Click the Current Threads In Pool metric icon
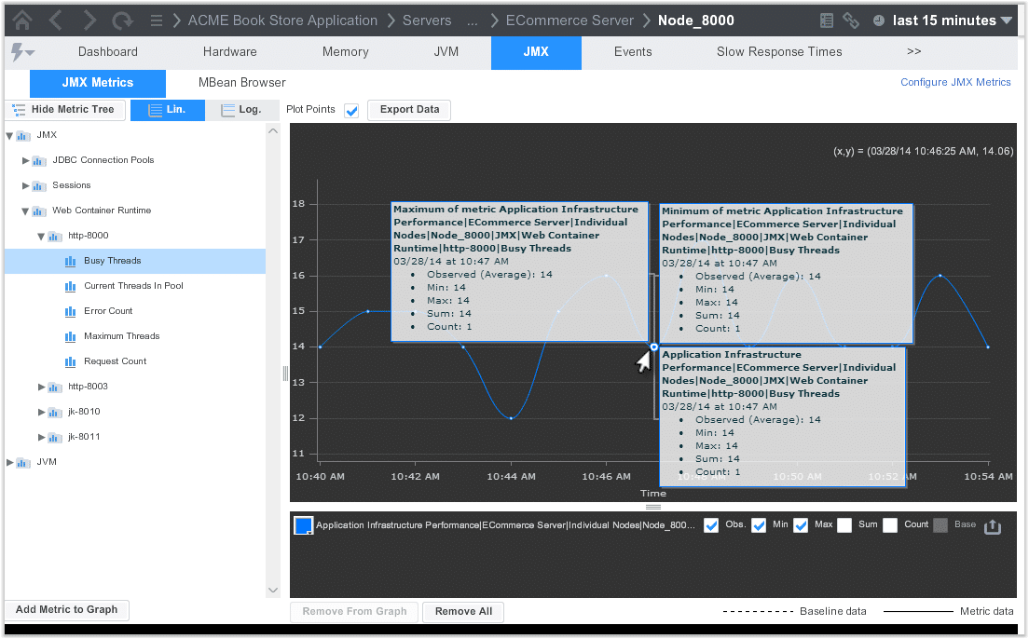Image resolution: width=1029 pixels, height=639 pixels. (x=70, y=286)
